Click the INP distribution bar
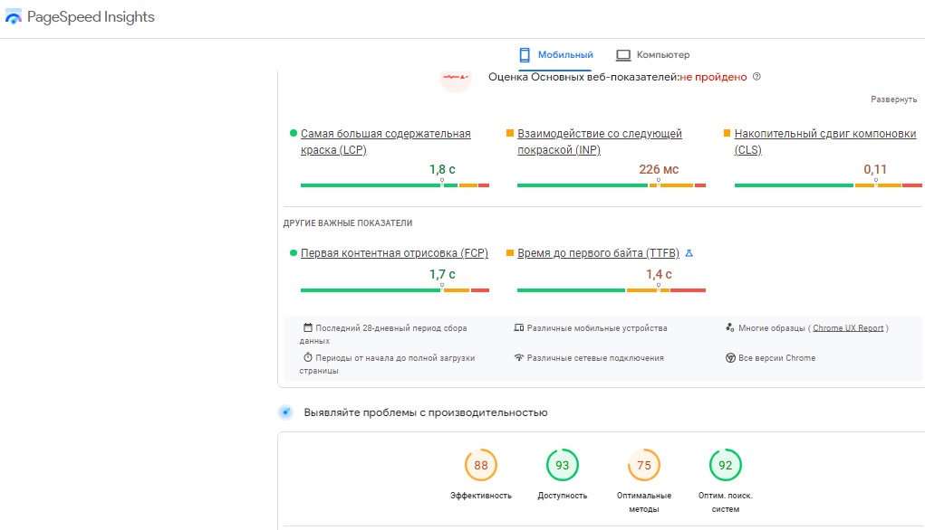This screenshot has height=530, width=925. point(612,185)
